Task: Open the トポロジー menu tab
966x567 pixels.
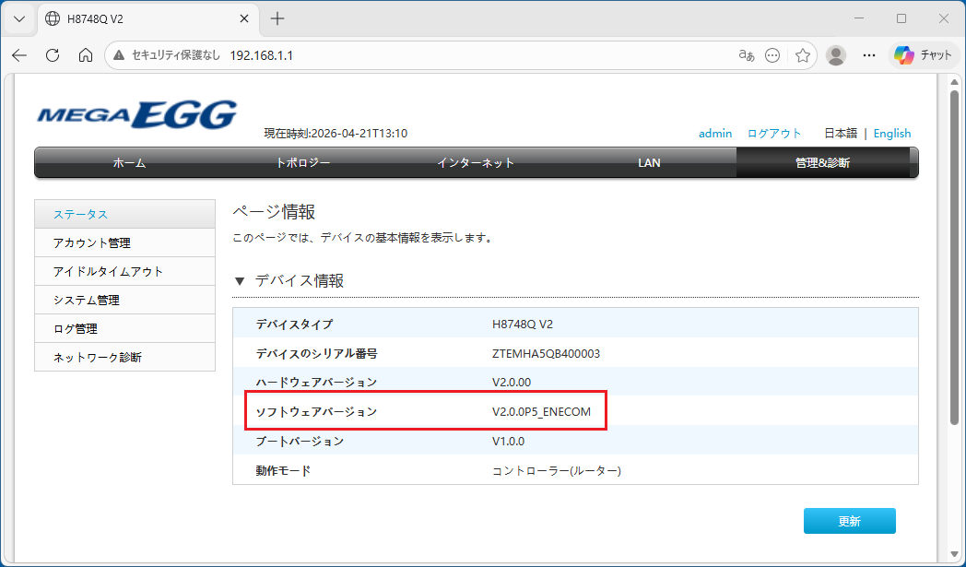Action: click(x=302, y=162)
